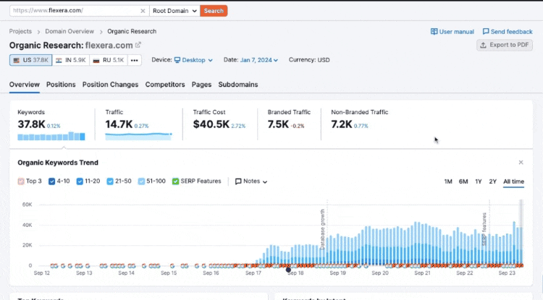Click the dark note marker near Sep 18

coord(288,270)
